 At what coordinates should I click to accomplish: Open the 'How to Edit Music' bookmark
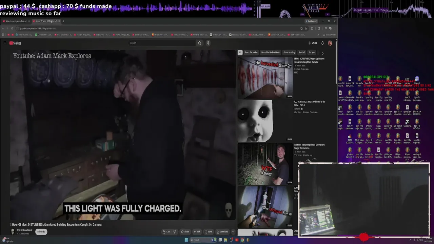click(x=63, y=35)
